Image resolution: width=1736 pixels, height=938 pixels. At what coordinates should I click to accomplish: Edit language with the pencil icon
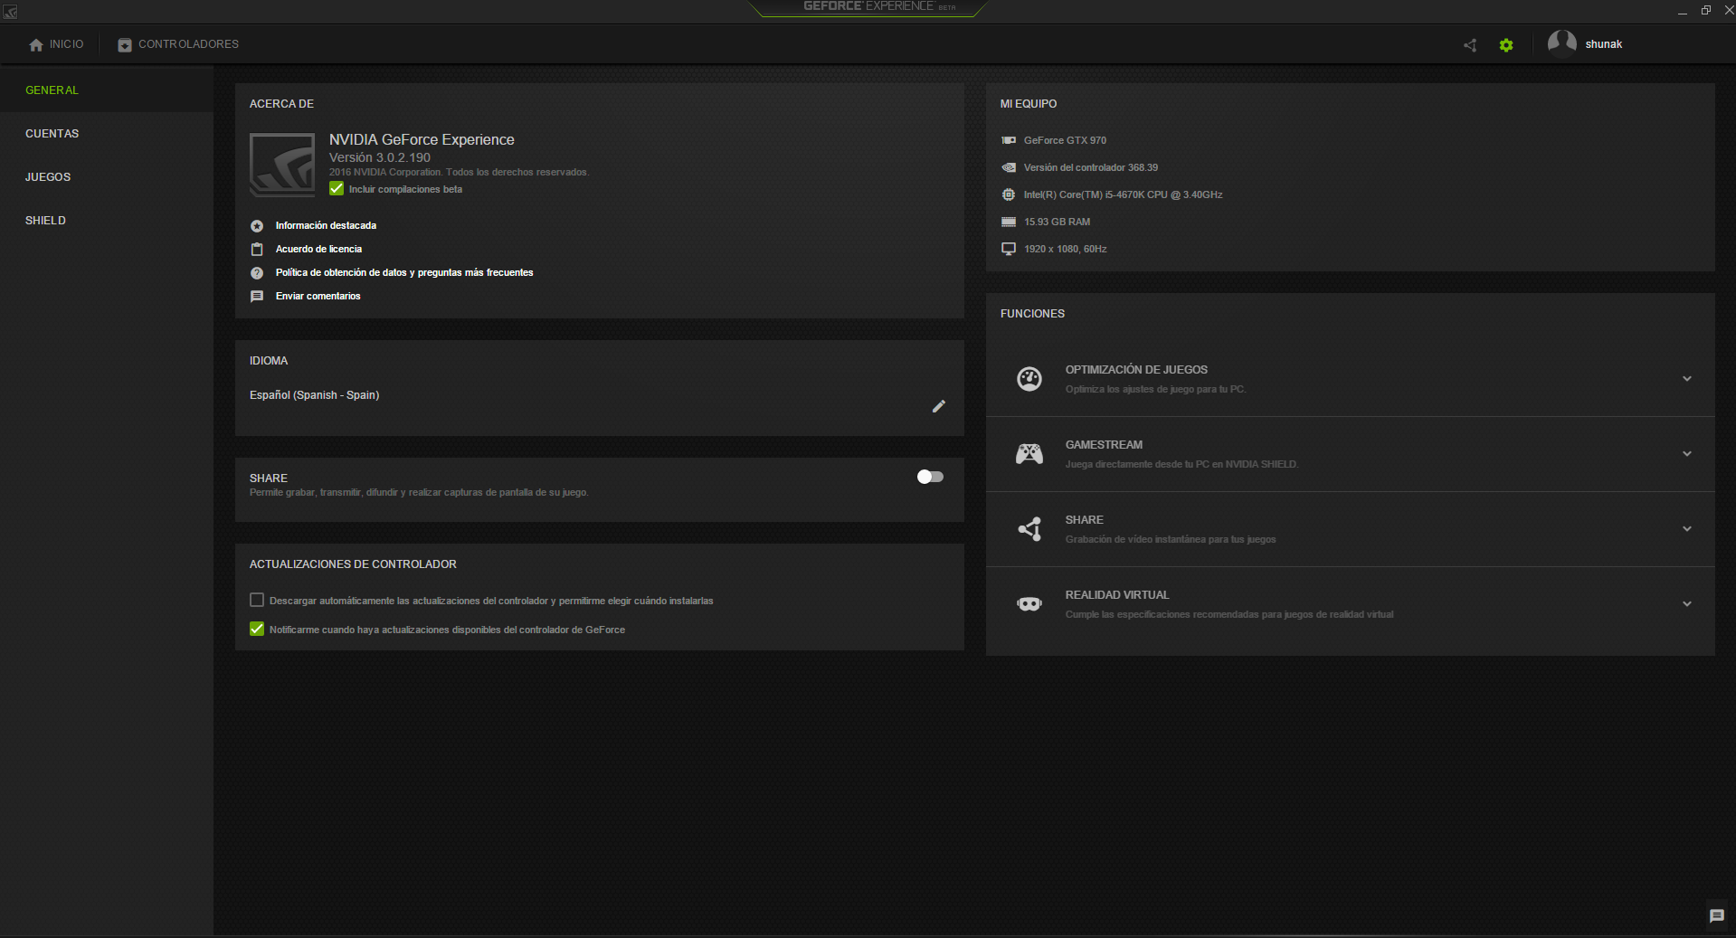(939, 406)
